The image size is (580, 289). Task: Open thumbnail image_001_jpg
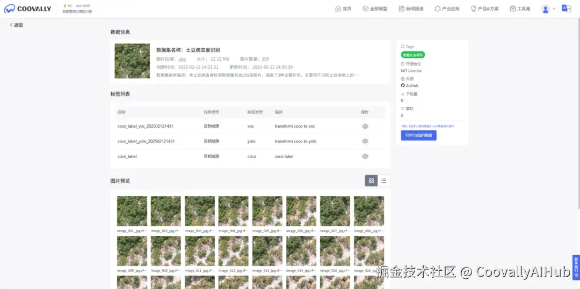coord(132,211)
